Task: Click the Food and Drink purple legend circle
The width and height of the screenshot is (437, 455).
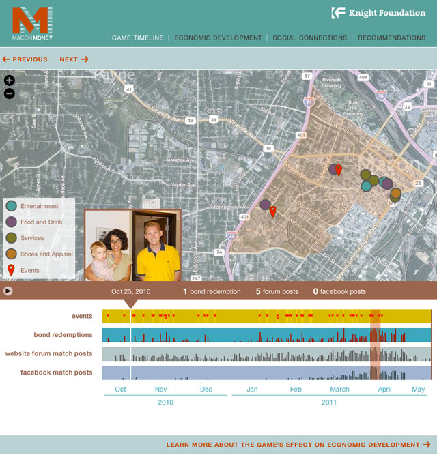Action: (x=11, y=222)
